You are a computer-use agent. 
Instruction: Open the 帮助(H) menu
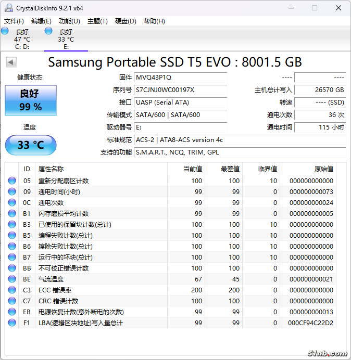154,21
